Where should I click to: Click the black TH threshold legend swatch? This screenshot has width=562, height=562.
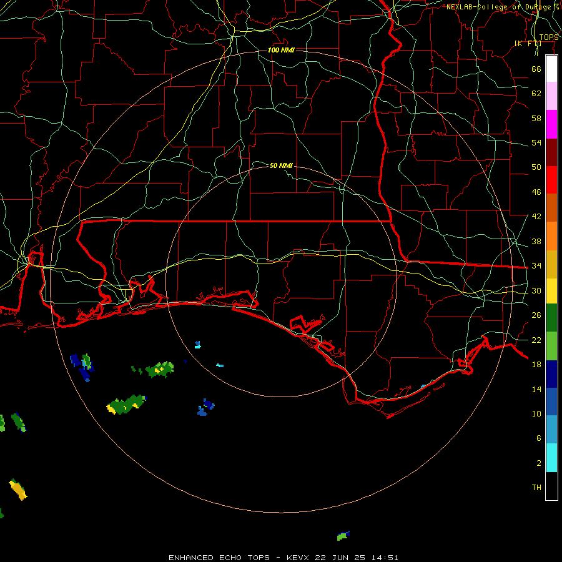[x=551, y=486]
